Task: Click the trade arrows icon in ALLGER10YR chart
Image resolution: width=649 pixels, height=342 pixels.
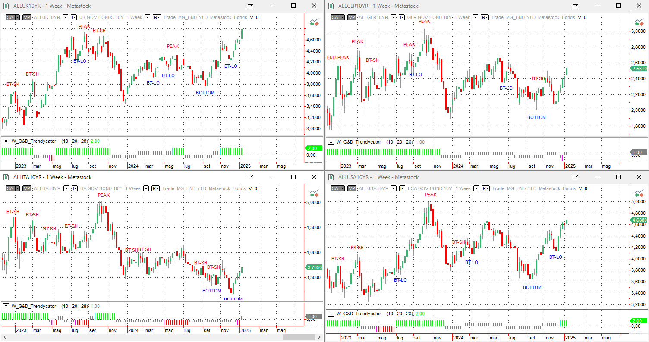Action: coord(640,22)
